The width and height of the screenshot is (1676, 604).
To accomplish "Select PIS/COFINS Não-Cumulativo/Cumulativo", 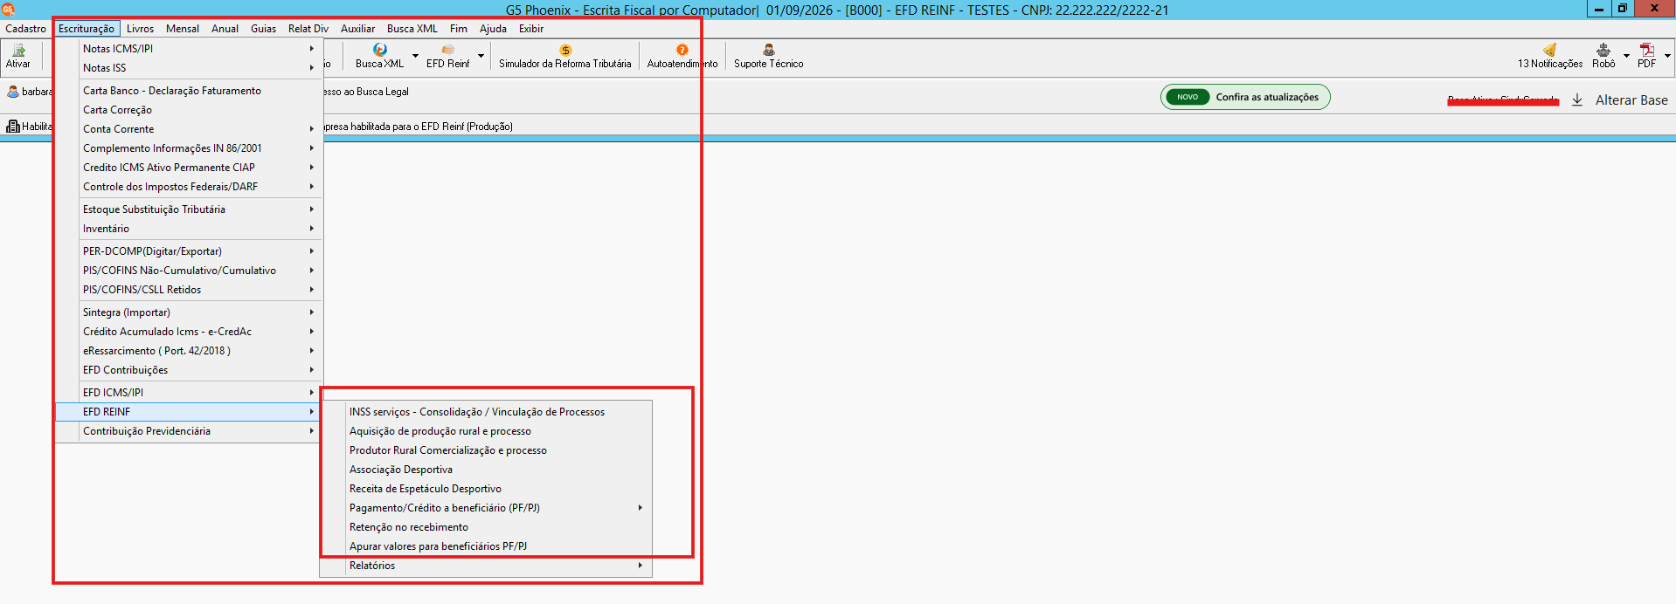I will coord(189,271).
